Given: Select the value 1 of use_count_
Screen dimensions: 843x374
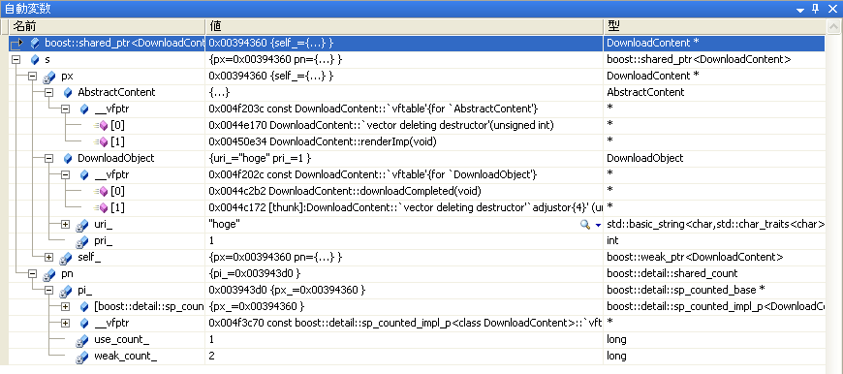Looking at the screenshot, I should coord(211,340).
